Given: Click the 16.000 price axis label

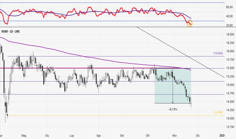Looking at the screenshot, I should 230,51.
